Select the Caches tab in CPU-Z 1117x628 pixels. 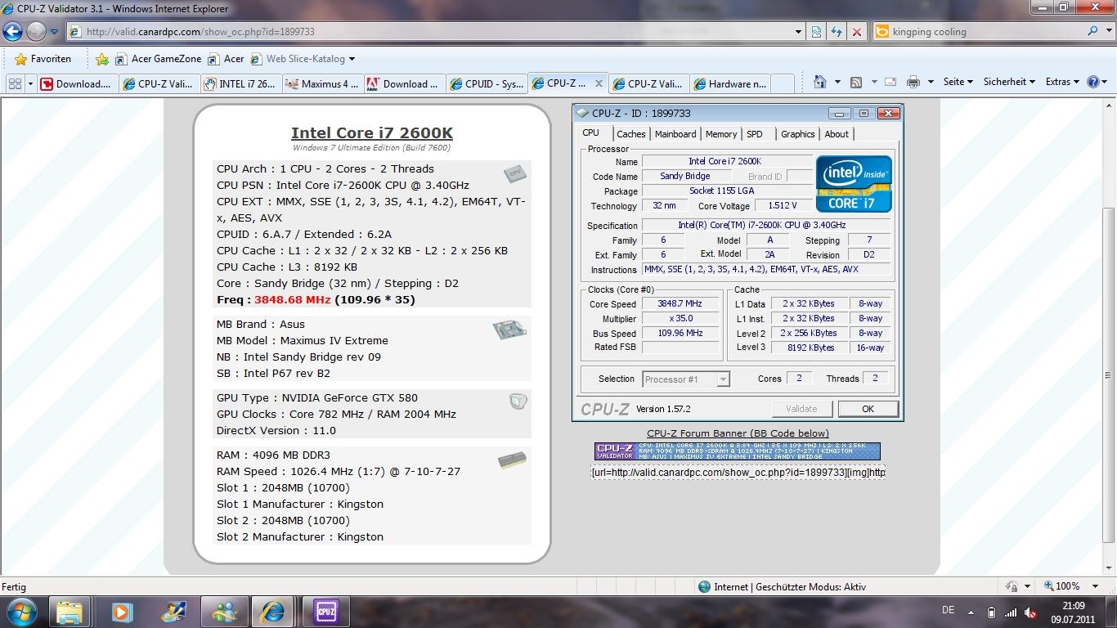click(630, 134)
